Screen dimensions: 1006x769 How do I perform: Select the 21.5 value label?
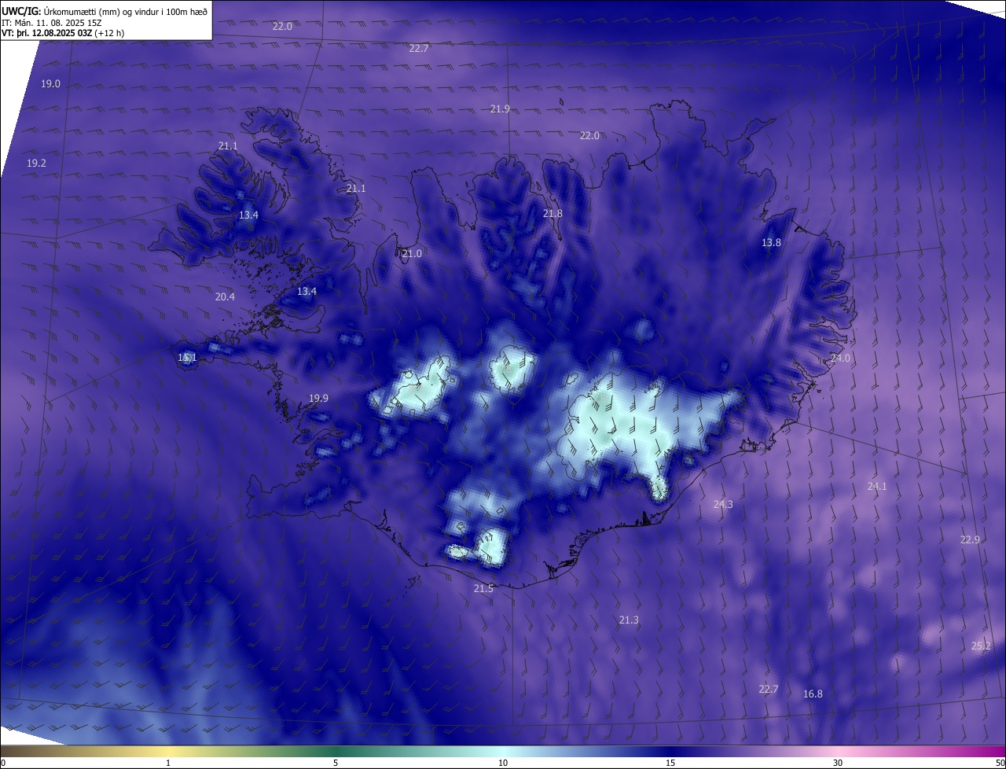[483, 588]
